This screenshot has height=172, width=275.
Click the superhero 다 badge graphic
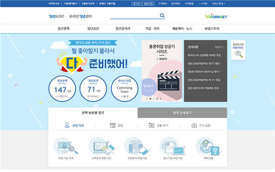point(72,63)
